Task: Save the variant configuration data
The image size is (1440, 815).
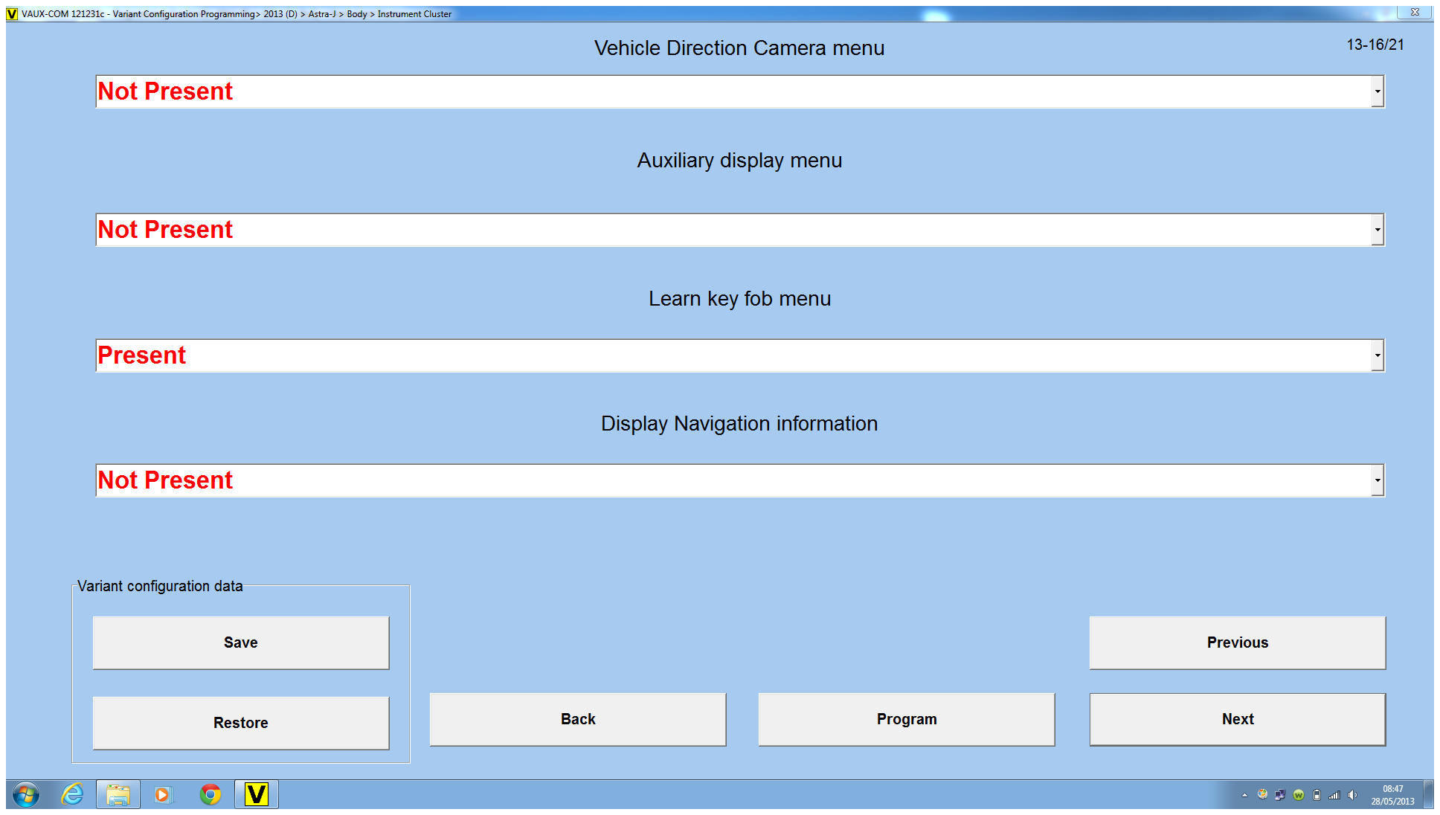Action: tap(240, 642)
